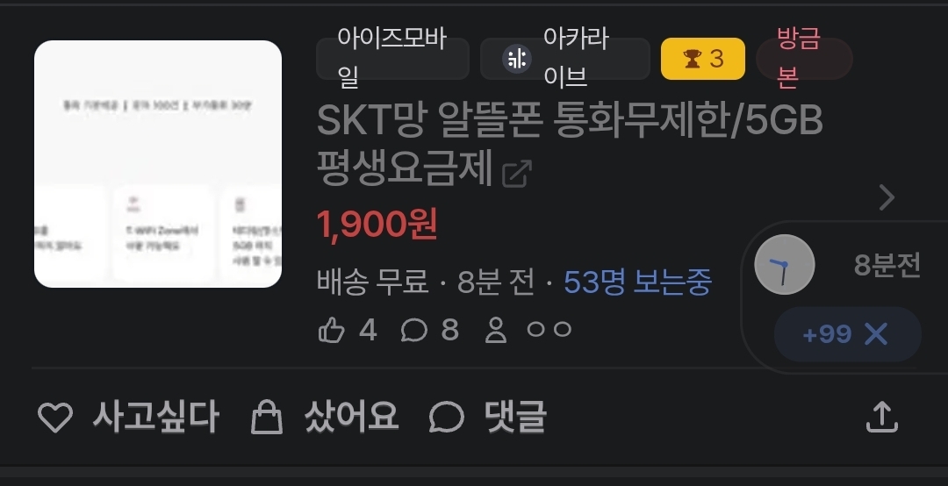
Task: Tap the 아카라이브 source logo icon
Action: tap(517, 59)
